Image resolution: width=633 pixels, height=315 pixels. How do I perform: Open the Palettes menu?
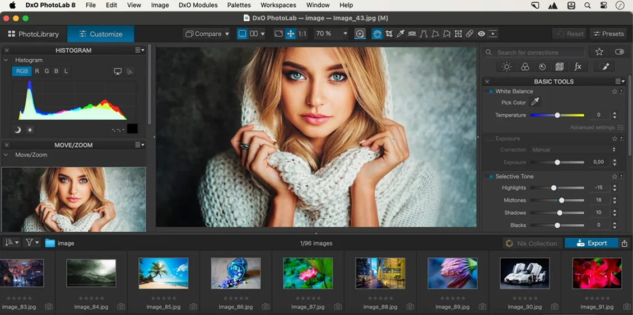(239, 5)
